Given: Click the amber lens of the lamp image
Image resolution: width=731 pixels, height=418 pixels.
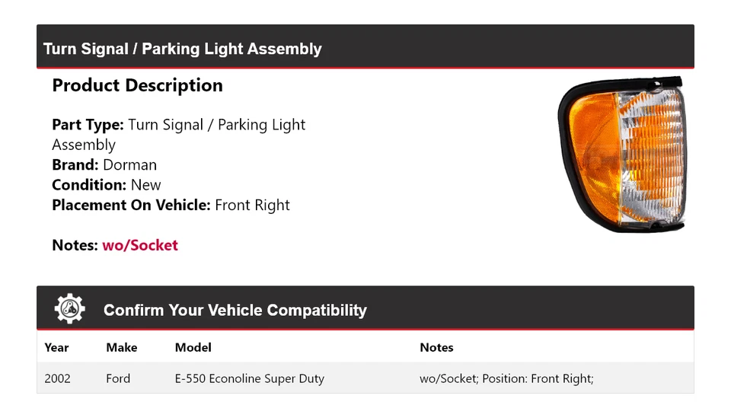Looking at the screenshot, I should click(x=593, y=149).
